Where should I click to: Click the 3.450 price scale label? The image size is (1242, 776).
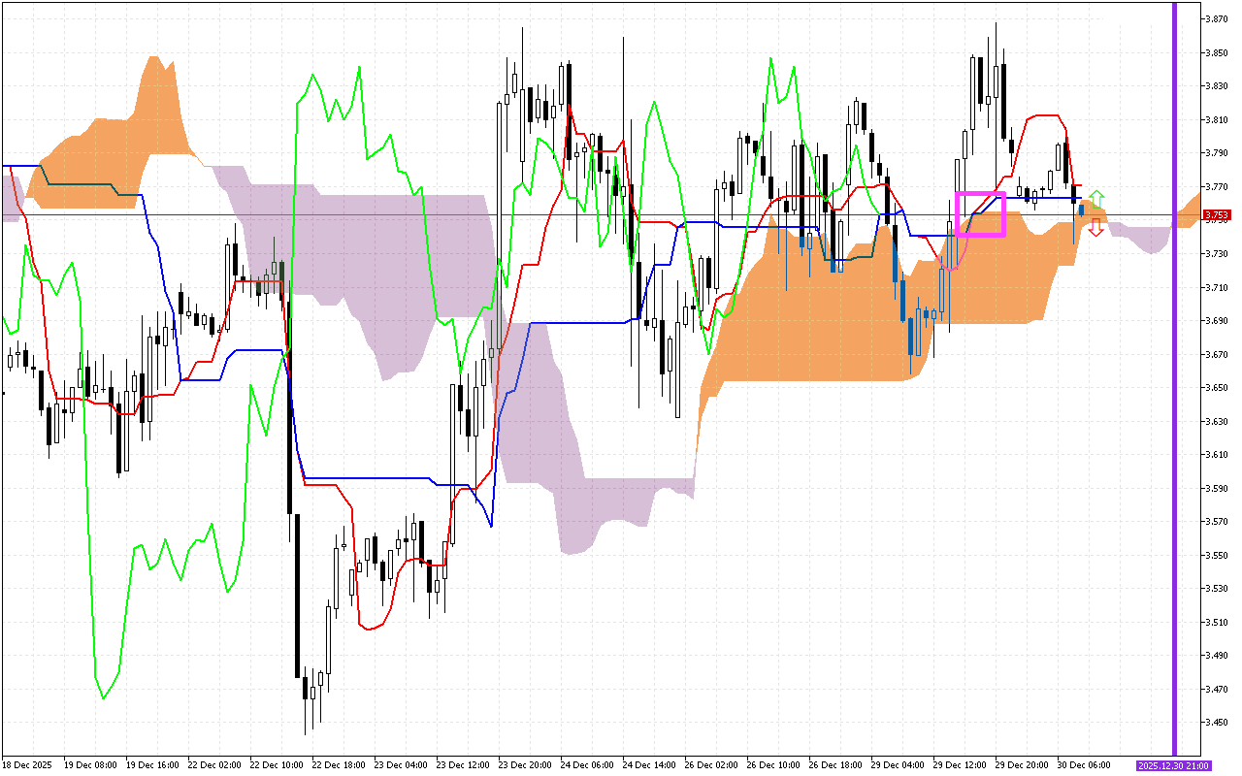(1216, 723)
